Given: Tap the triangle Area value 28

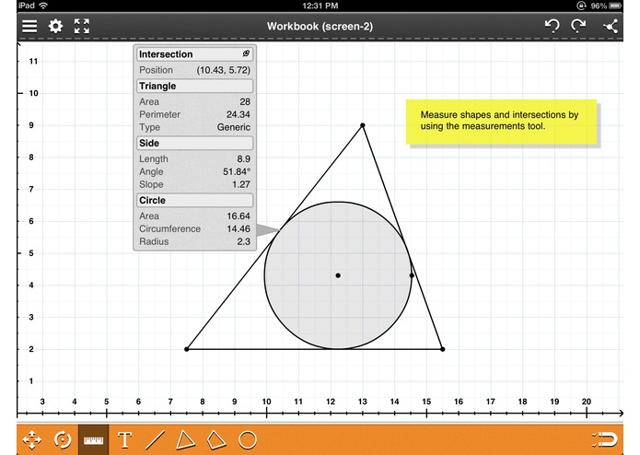Looking at the screenshot, I should pos(245,101).
